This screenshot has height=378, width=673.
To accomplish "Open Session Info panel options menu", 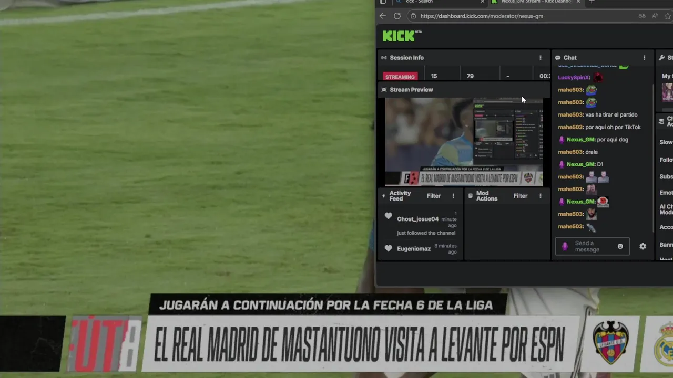I will tap(540, 58).
